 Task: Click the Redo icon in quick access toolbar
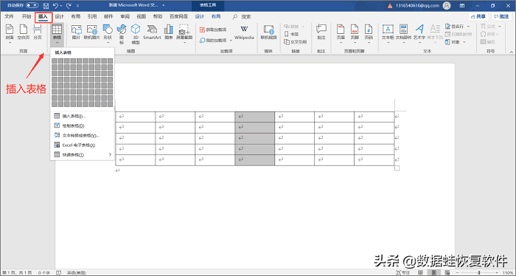69,6
